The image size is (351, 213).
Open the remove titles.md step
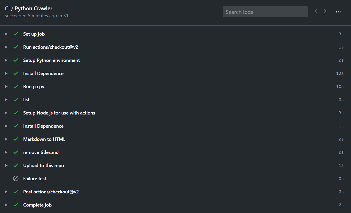(x=176, y=152)
